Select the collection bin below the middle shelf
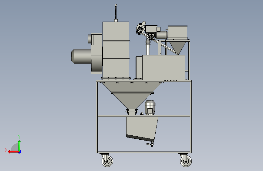The width and height of the screenshot is (263, 171). [x=142, y=129]
